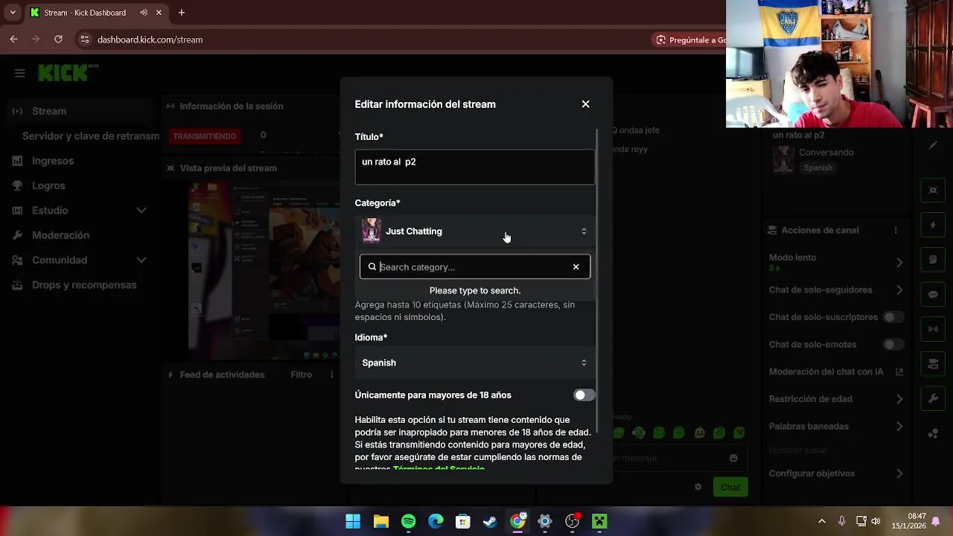Close the Editar información del stream dialog

(585, 104)
